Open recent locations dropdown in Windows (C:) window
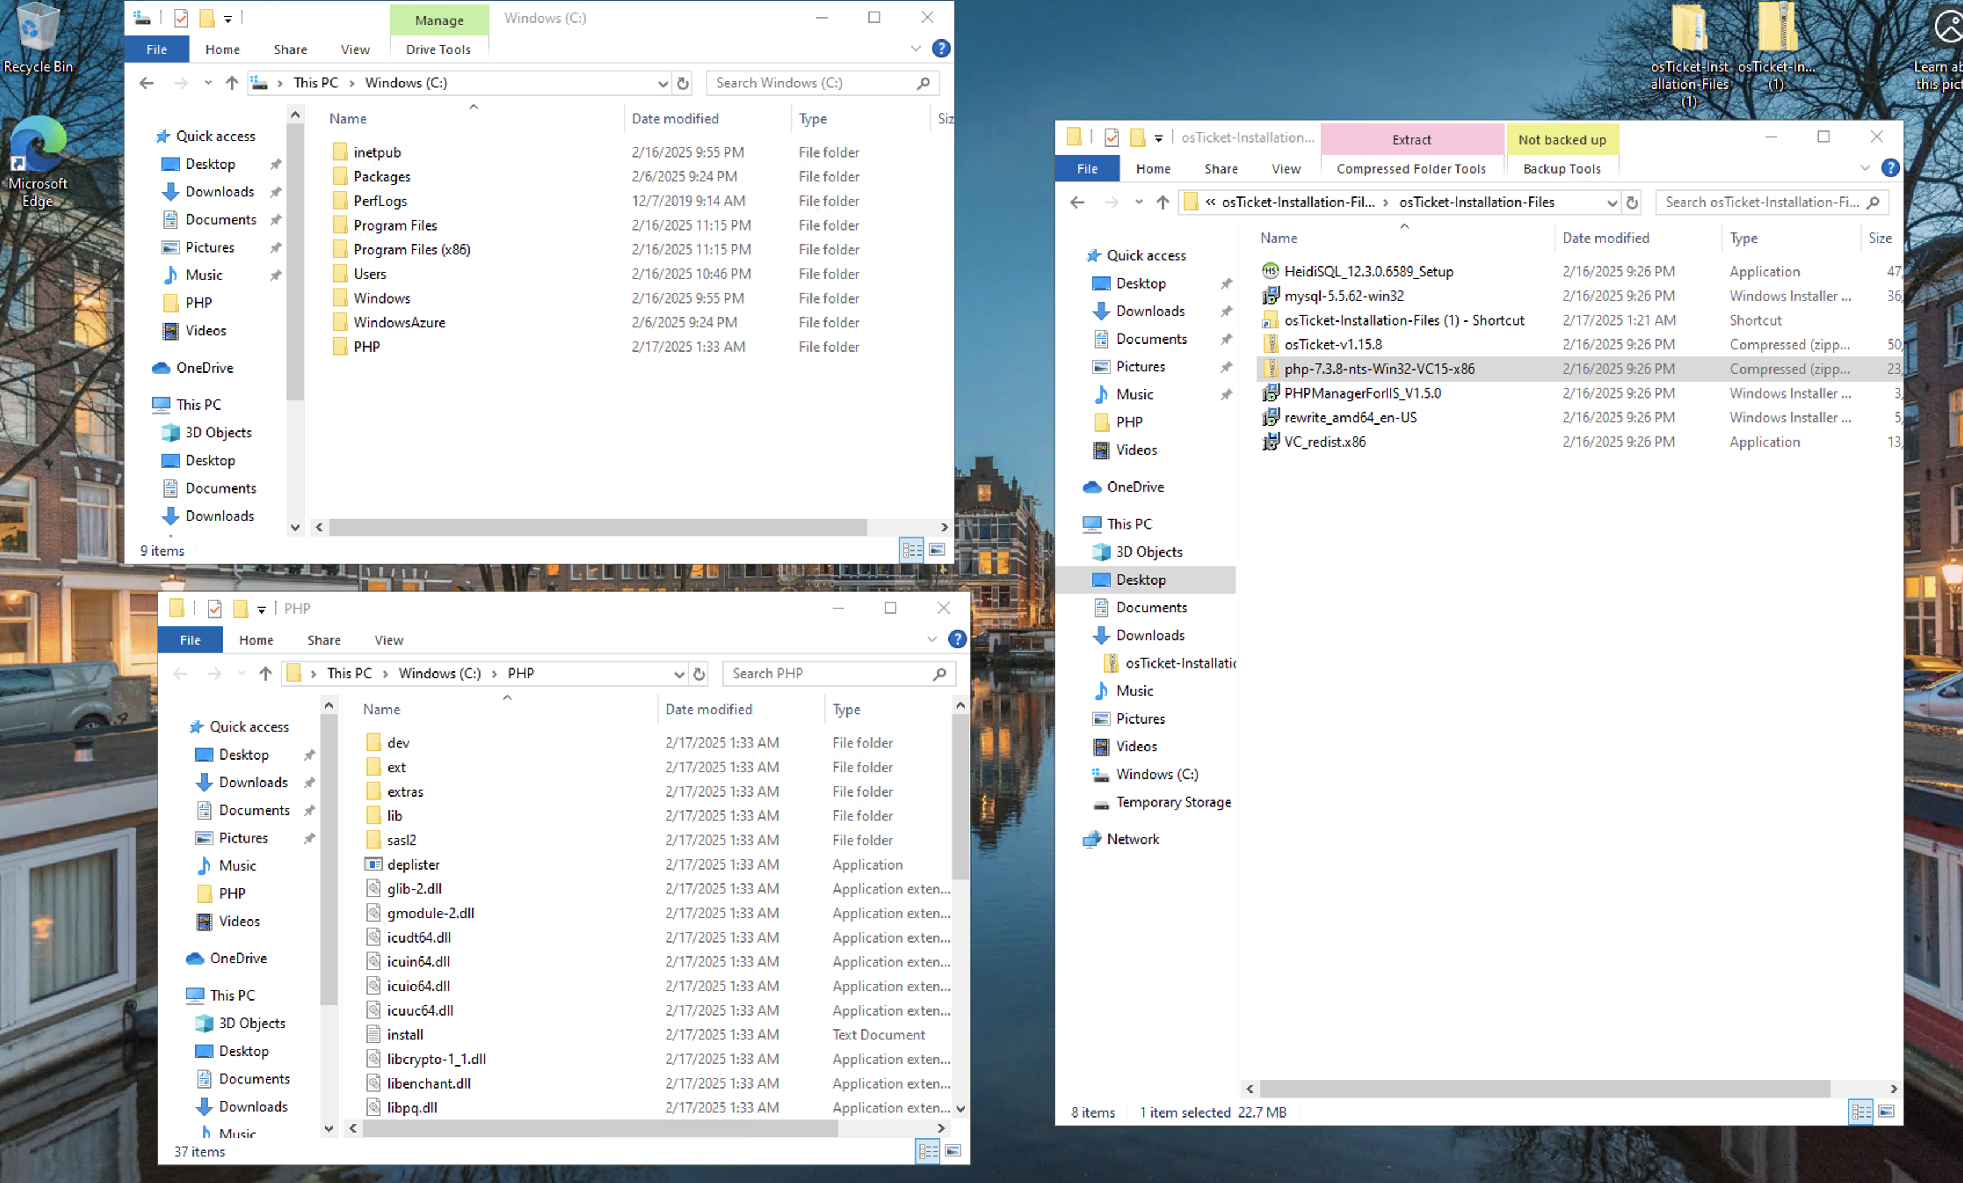This screenshot has height=1183, width=1963. (x=208, y=83)
